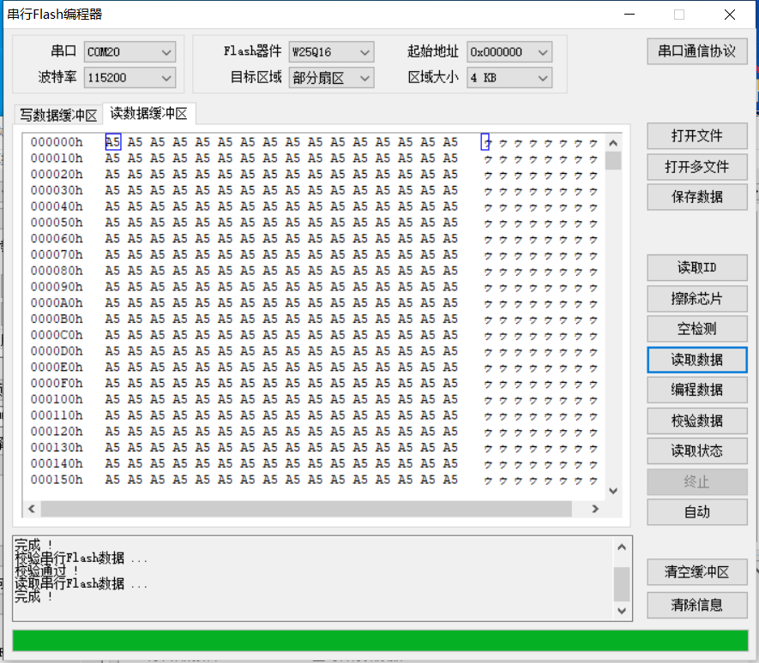Expand the 波特率 115200 dropdown
This screenshot has height=663, width=759.
click(x=130, y=77)
